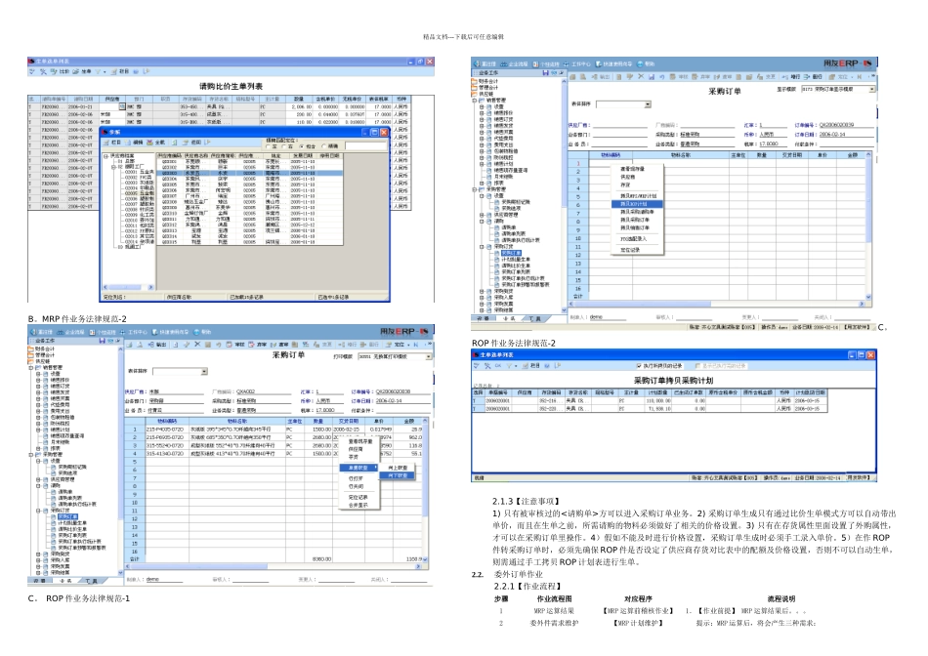
Task: Open 快捷使用向导 in filled 采购订单 window menu bar
Action: (x=170, y=332)
